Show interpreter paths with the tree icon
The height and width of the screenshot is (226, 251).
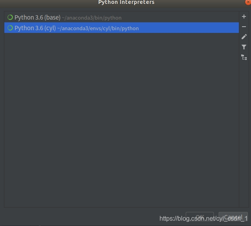pos(244,57)
